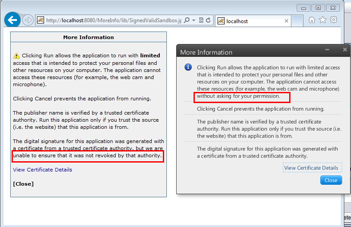Click the search magnifier in address bar
This screenshot has height=227, width=351.
[x=187, y=20]
